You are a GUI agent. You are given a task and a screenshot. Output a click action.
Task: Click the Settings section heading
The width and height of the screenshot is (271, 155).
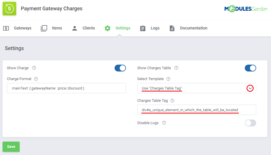tap(14, 48)
